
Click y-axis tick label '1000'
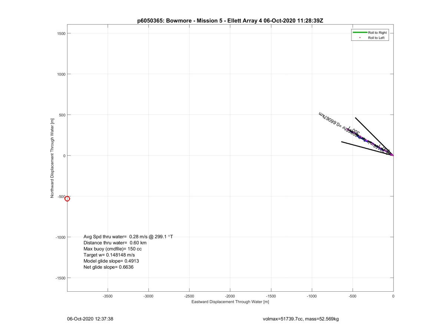point(62,74)
